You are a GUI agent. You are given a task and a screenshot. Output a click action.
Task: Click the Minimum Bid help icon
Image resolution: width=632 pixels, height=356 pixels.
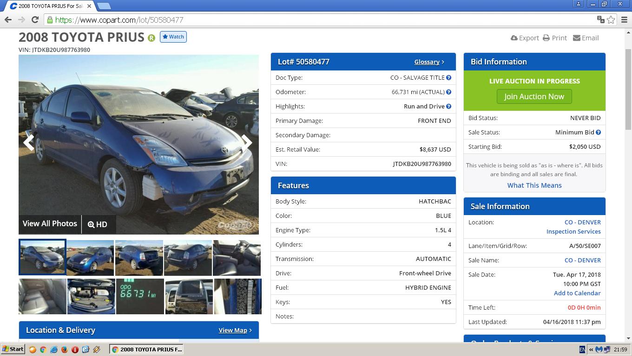[x=598, y=133]
